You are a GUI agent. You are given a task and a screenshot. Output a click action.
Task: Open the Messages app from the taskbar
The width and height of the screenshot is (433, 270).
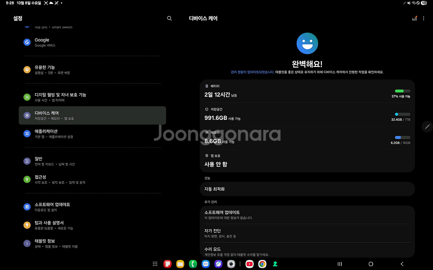coord(206,264)
